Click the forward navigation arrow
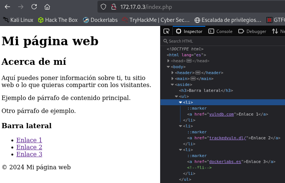The width and height of the screenshot is (285, 183). tap(21, 7)
